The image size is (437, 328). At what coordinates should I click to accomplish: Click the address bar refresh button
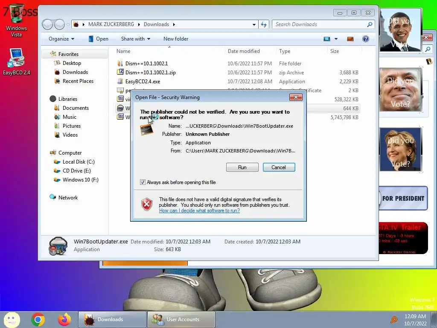(x=264, y=24)
